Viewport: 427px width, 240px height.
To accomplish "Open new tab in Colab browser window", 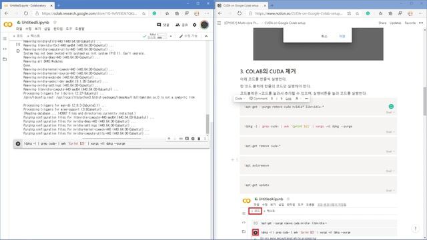I will (x=59, y=5).
